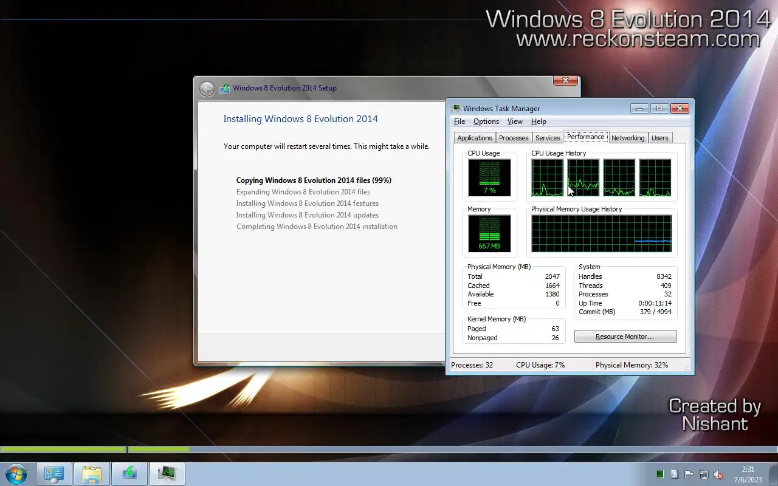Viewport: 778px width, 486px height.
Task: Click the second CPU history graph
Action: (x=583, y=177)
